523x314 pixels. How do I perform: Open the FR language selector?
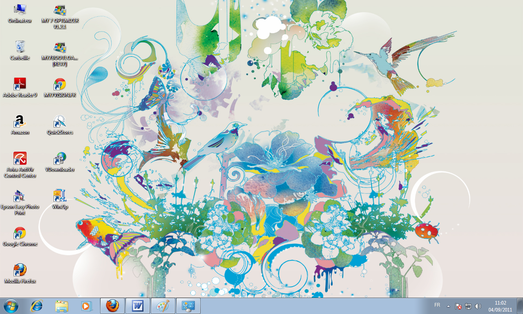[437, 305]
